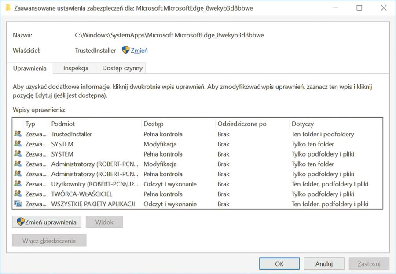Click the folder path text next to Nazwa
This screenshot has height=274, width=396.
(169, 35)
